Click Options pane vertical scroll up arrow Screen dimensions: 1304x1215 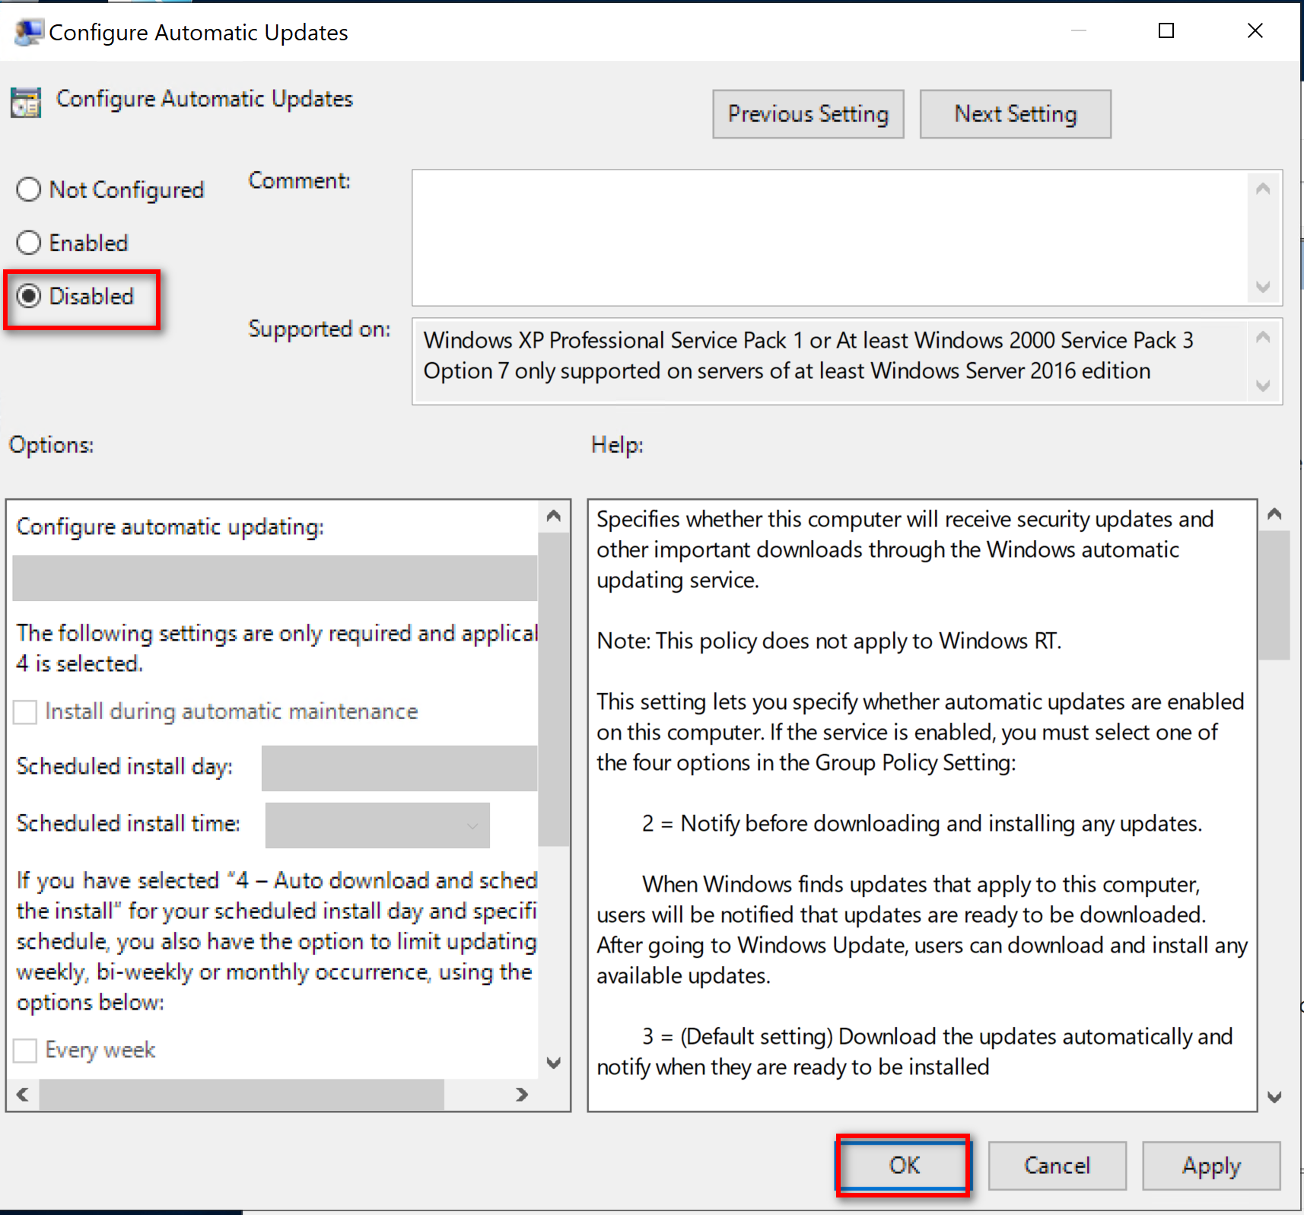tap(554, 516)
